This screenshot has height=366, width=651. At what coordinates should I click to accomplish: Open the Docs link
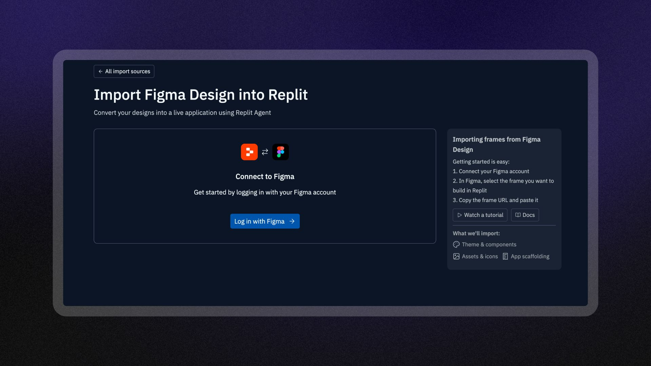click(x=525, y=215)
